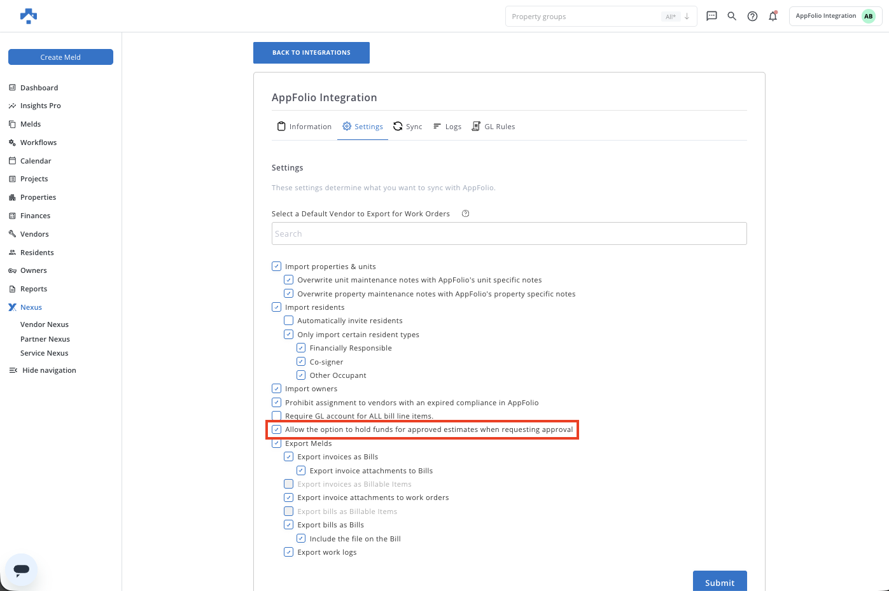
Task: Uncheck the Co-signer resident type
Action: (x=301, y=362)
